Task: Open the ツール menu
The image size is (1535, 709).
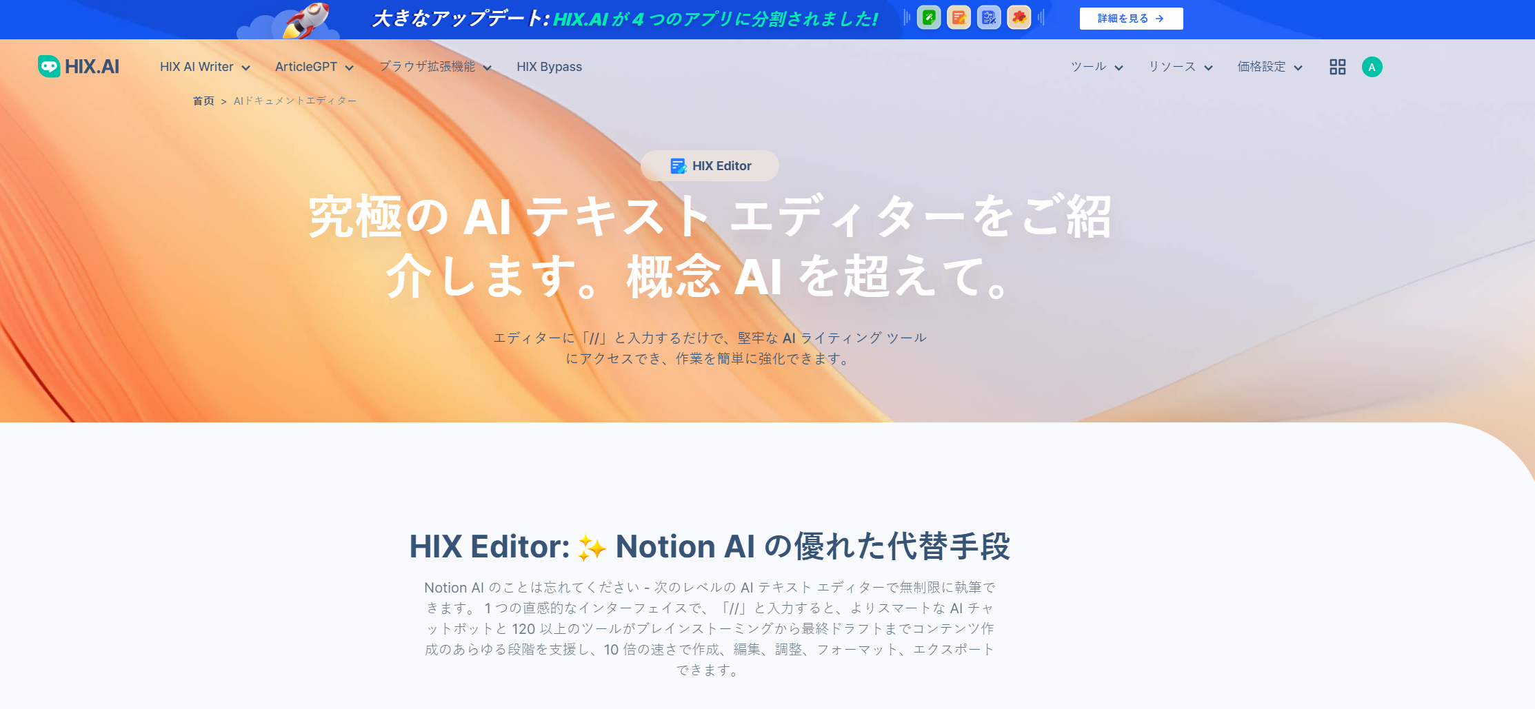Action: (x=1096, y=67)
